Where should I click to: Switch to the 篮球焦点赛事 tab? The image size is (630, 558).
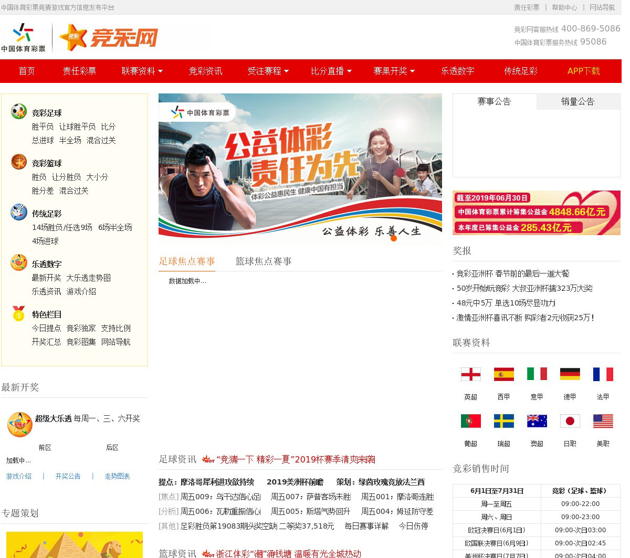point(264,261)
